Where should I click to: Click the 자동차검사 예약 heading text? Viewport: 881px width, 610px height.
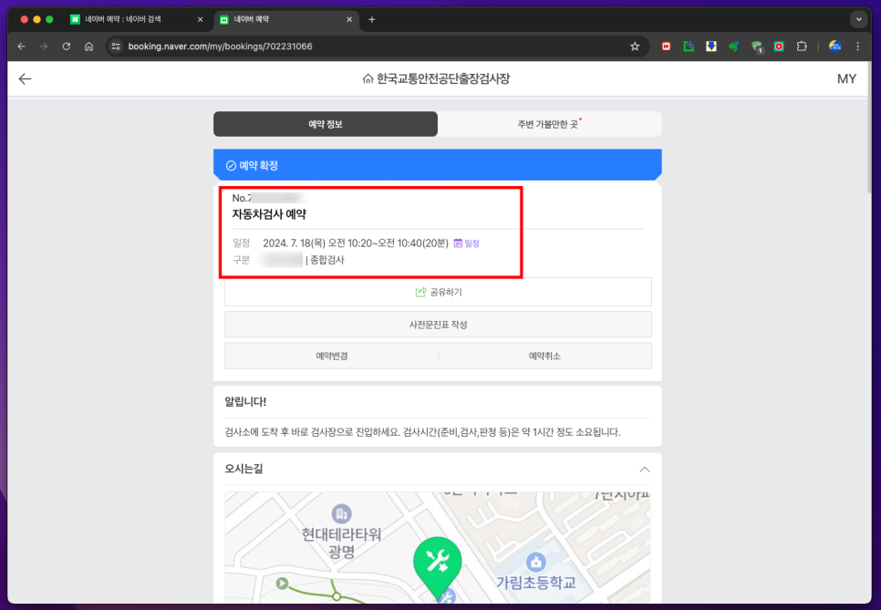[x=269, y=214]
